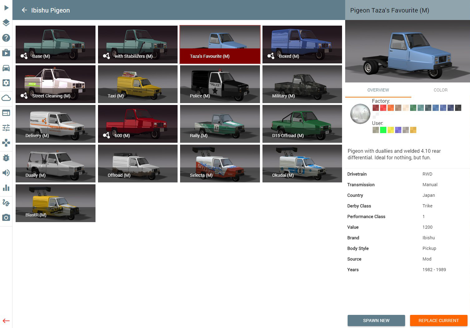This screenshot has height=328, width=470.
Task: Click the SPAWN NEW button
Action: click(376, 321)
